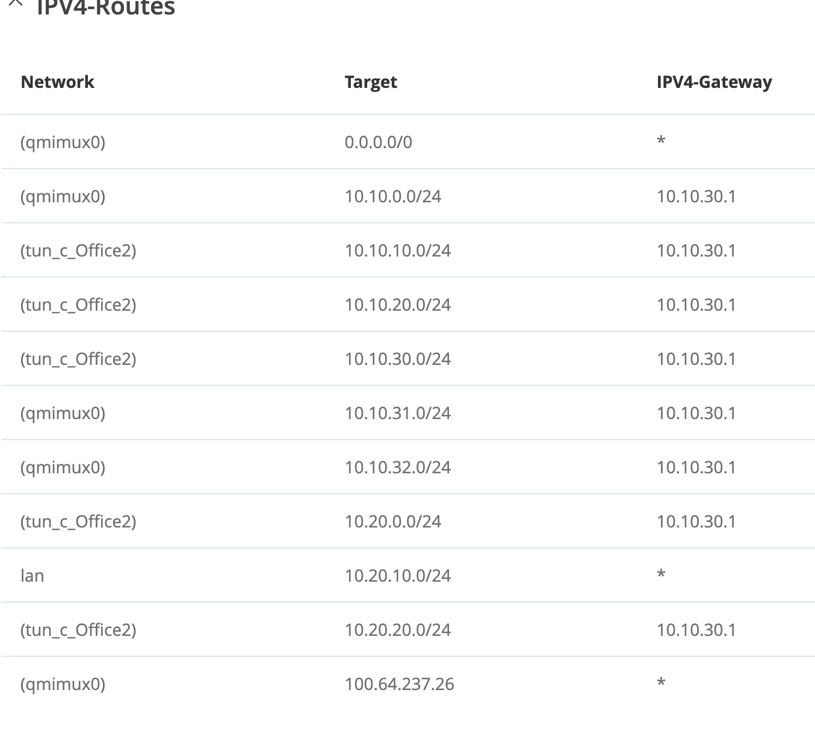Screen dimensions: 815x731
Task: Click the 10.10.20.0/24 route target
Action: tap(397, 305)
